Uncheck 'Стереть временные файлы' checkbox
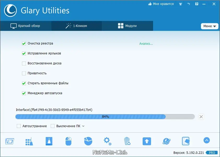 coord(24,83)
